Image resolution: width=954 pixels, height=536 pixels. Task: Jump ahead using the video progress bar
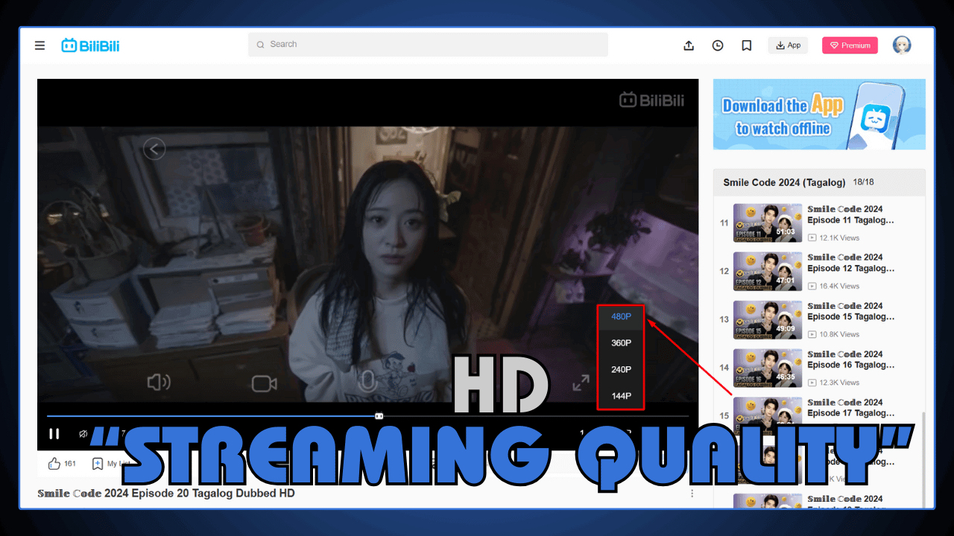pyautogui.click(x=522, y=415)
